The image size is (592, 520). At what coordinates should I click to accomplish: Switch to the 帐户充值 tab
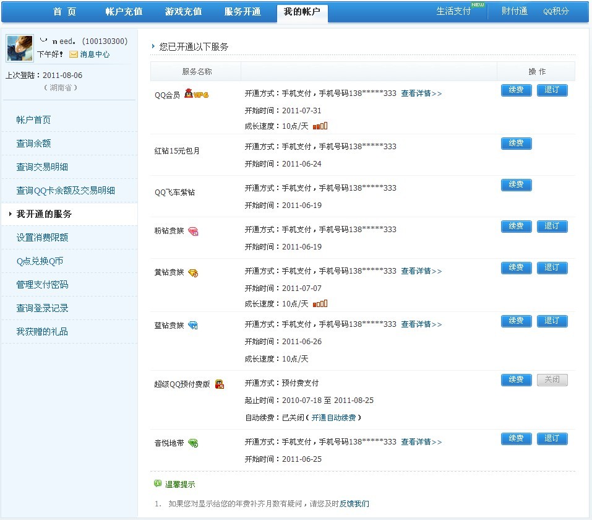124,12
